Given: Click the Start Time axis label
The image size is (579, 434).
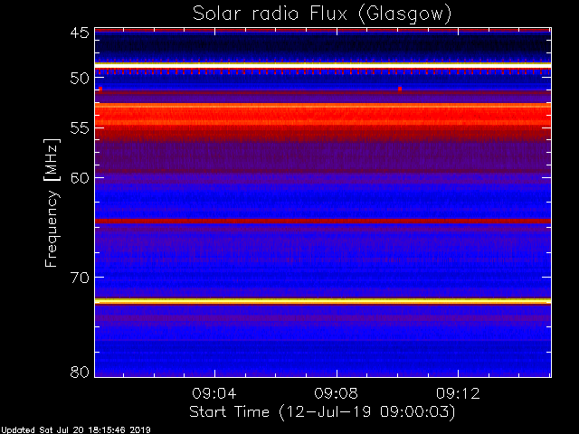Looking at the screenshot, I should (322, 412).
